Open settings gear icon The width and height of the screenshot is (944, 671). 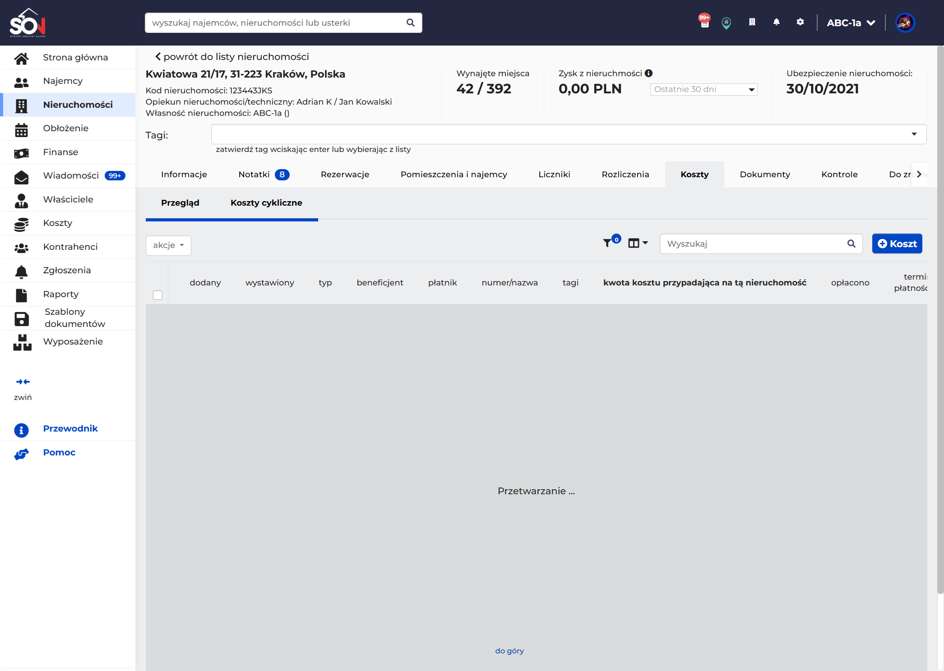(800, 22)
